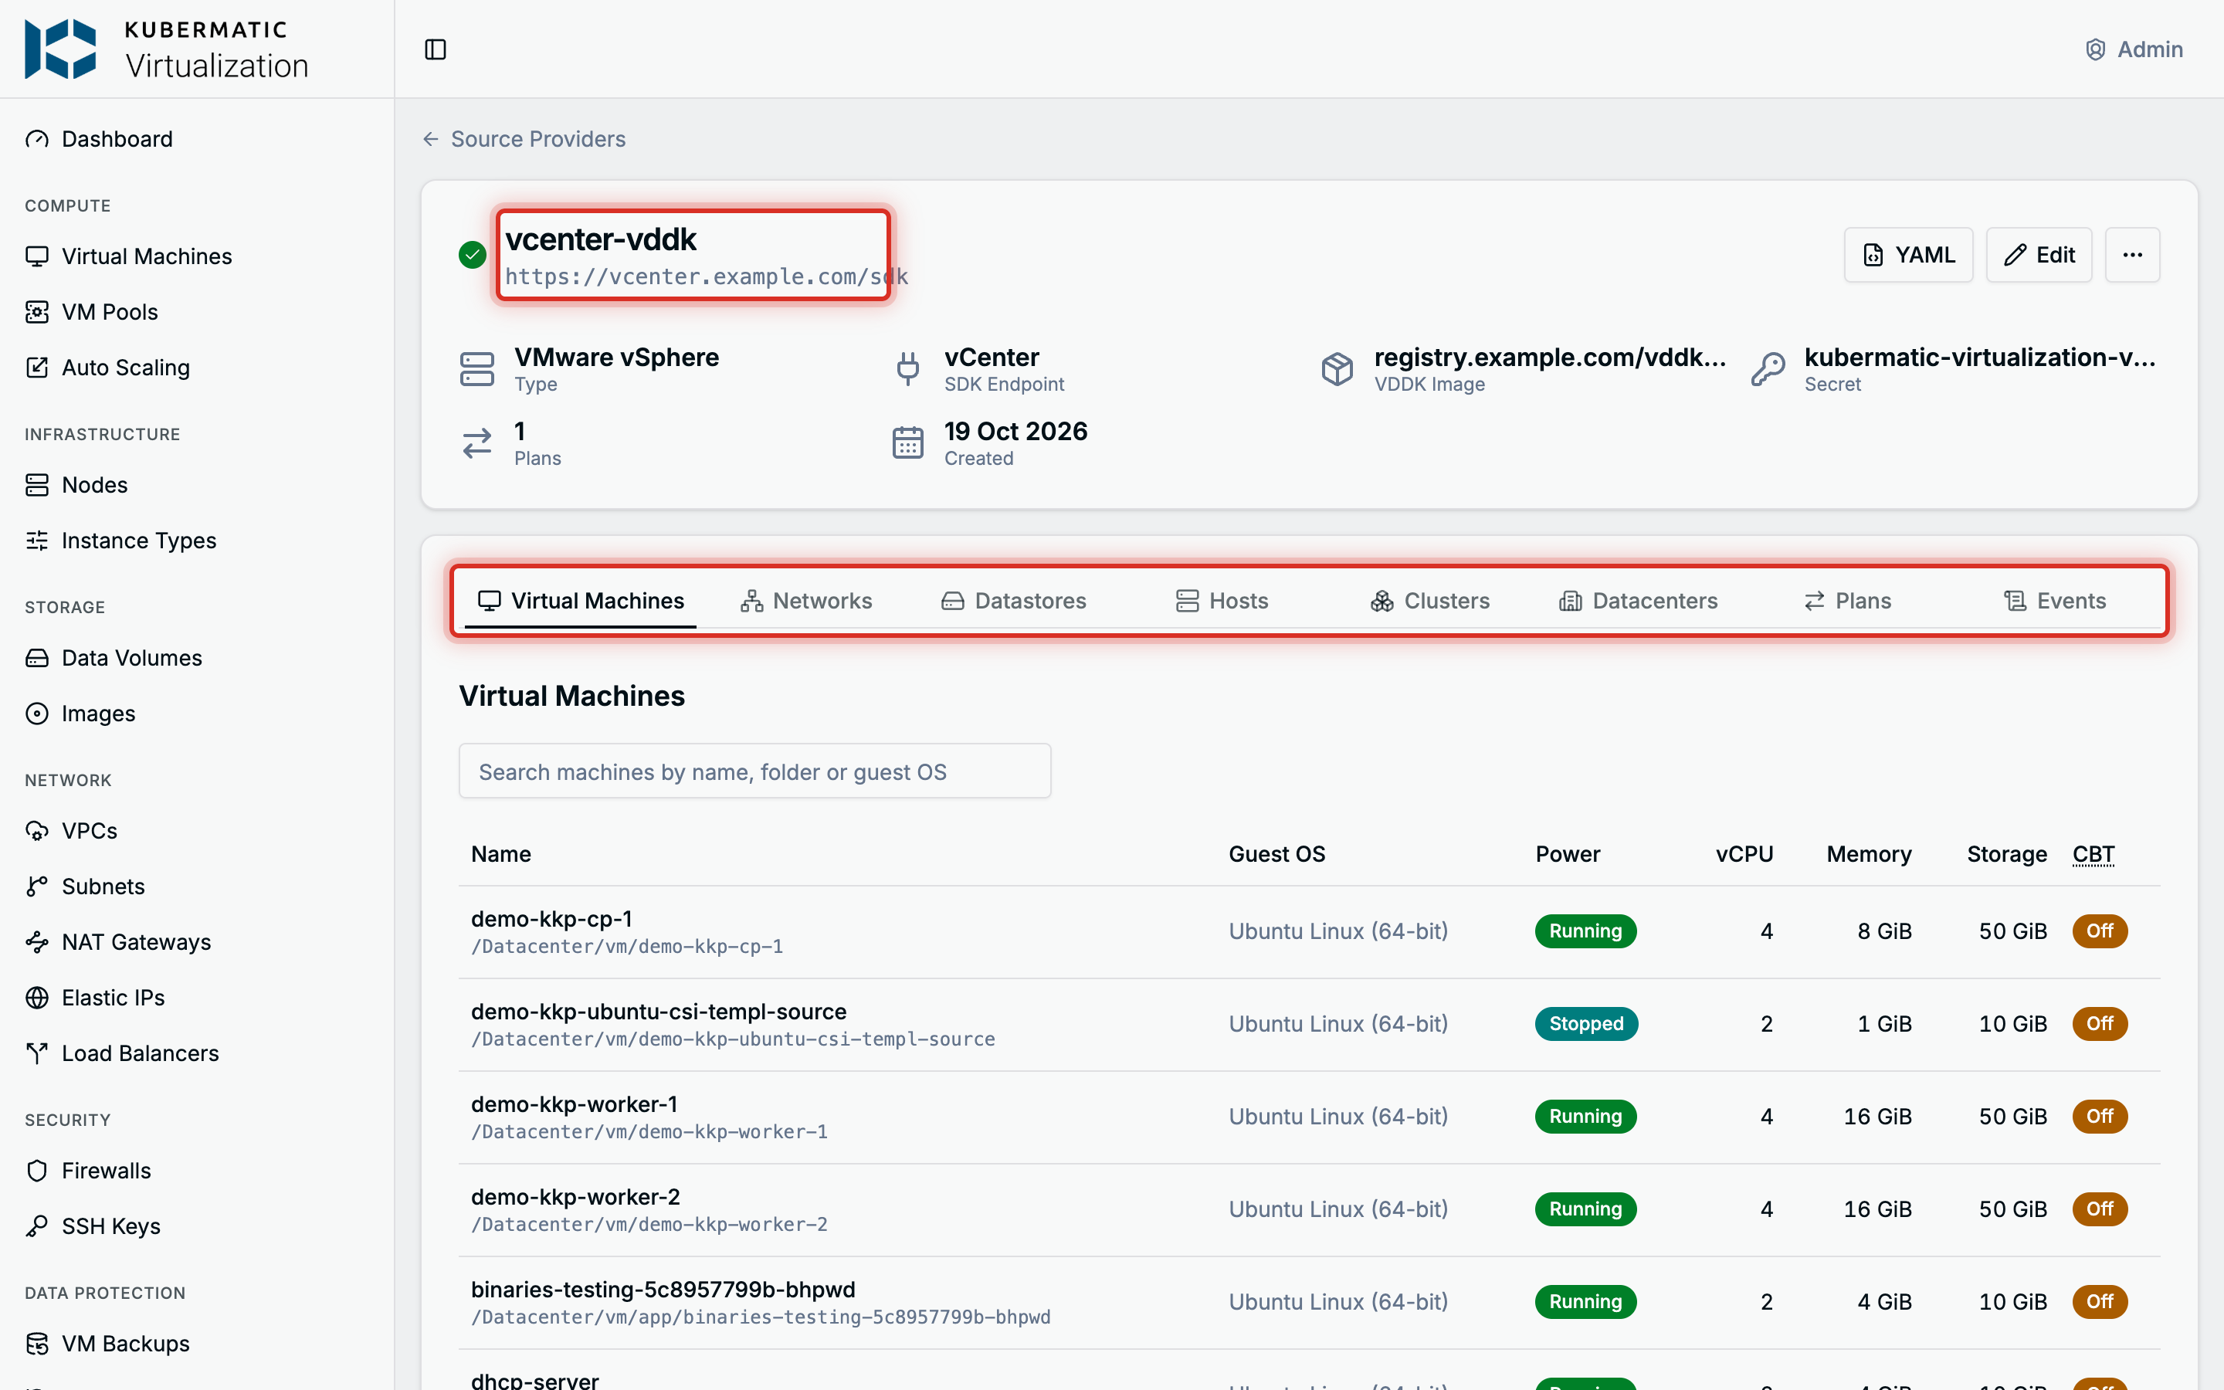Click the kubermatic-virtualization-v... secret name
The height and width of the screenshot is (1390, 2224).
click(1979, 357)
